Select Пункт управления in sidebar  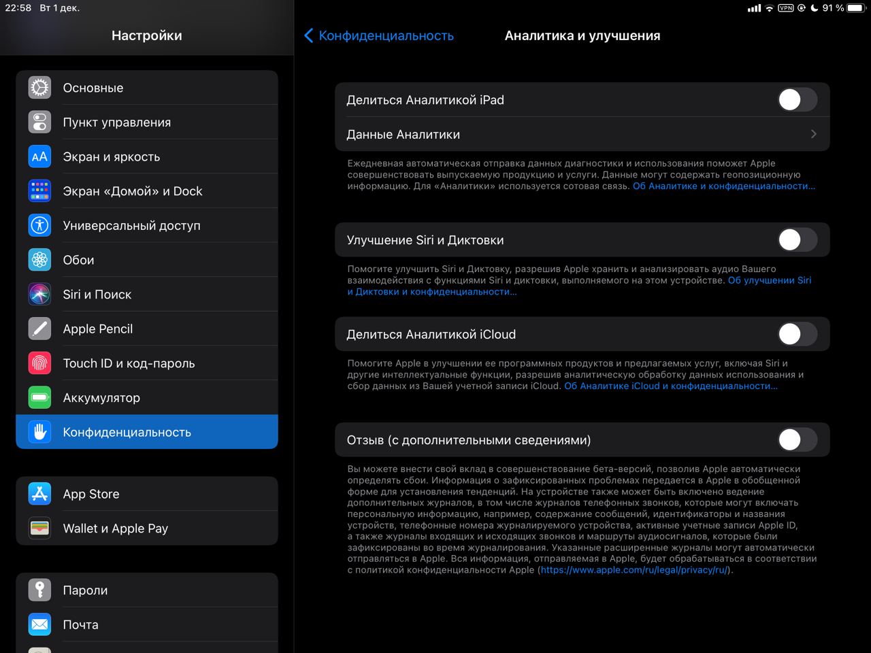coord(147,122)
